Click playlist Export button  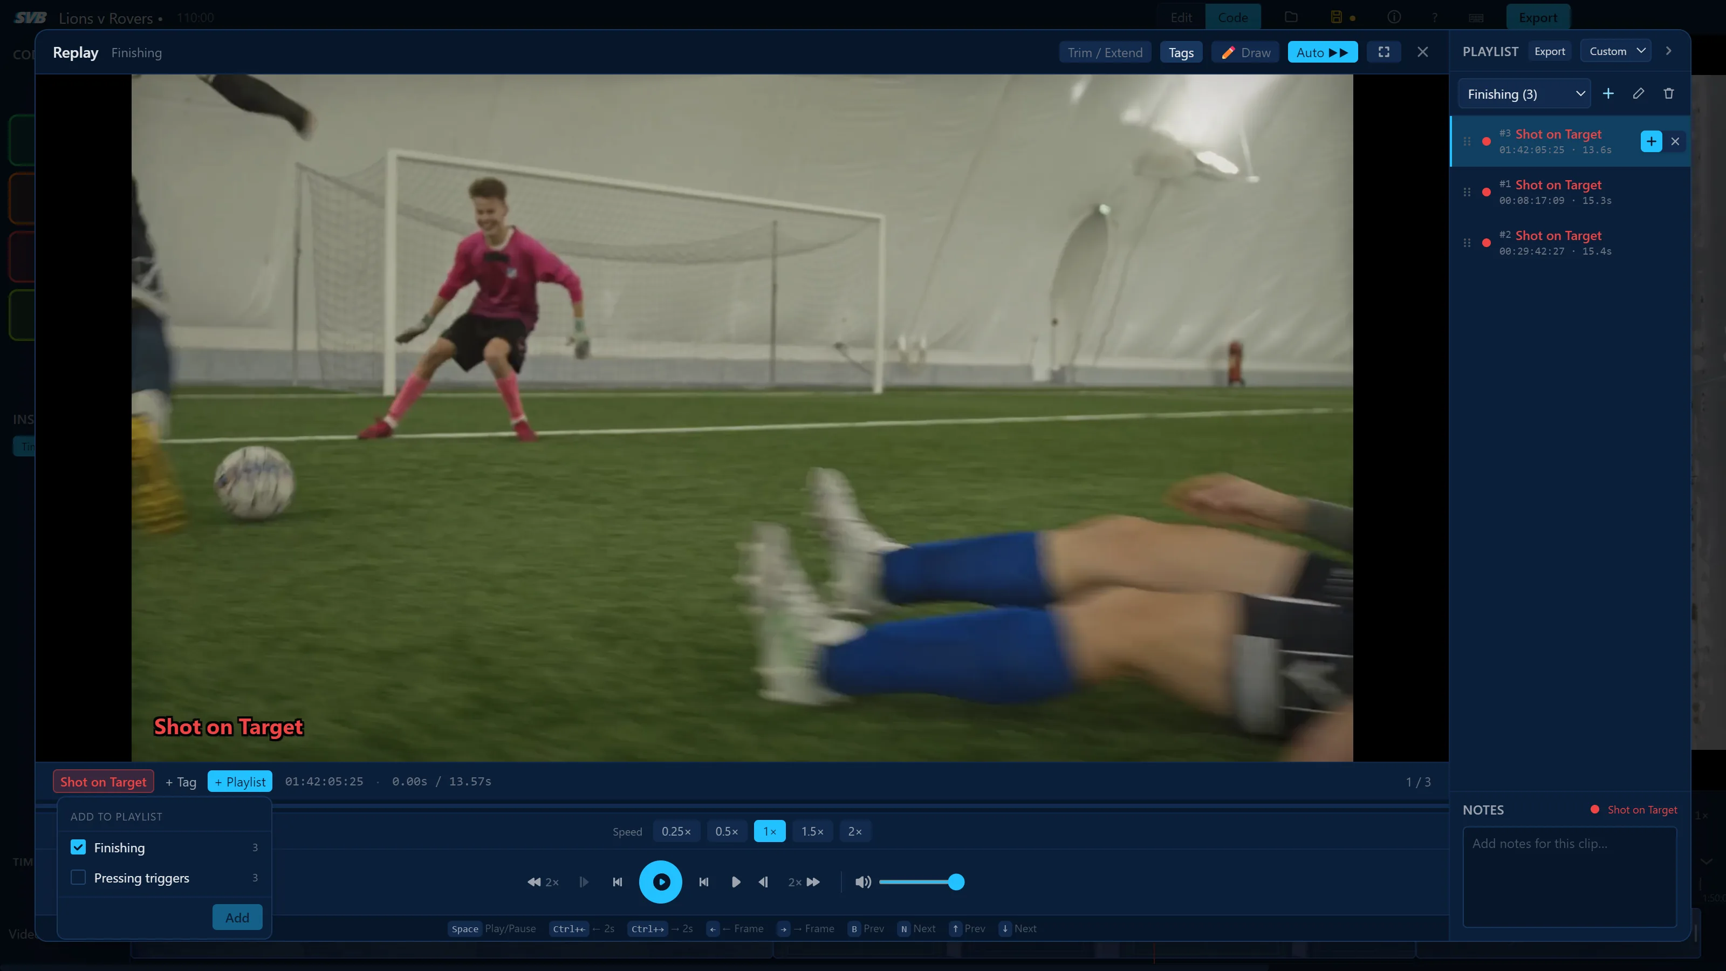(x=1550, y=51)
